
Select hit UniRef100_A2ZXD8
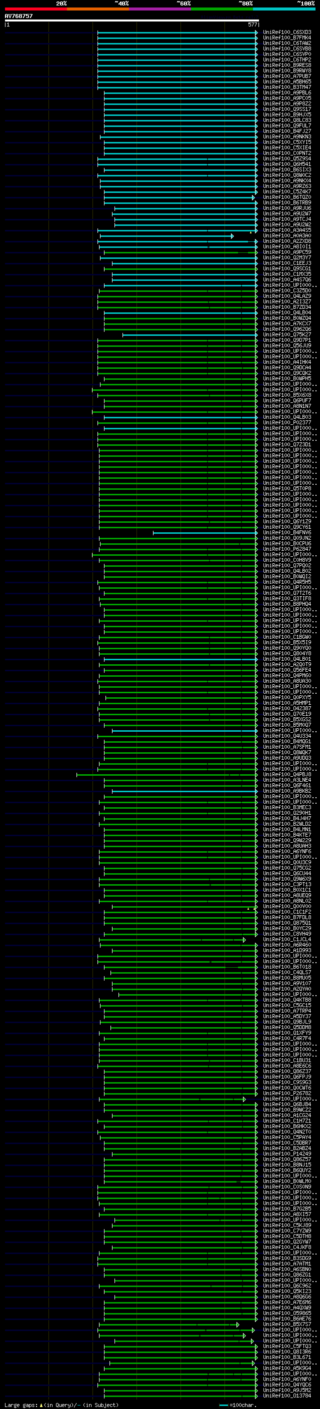287,241
